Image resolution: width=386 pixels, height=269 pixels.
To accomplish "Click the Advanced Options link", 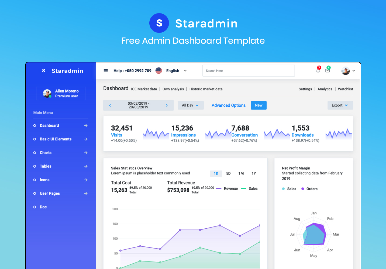I will click(x=229, y=105).
